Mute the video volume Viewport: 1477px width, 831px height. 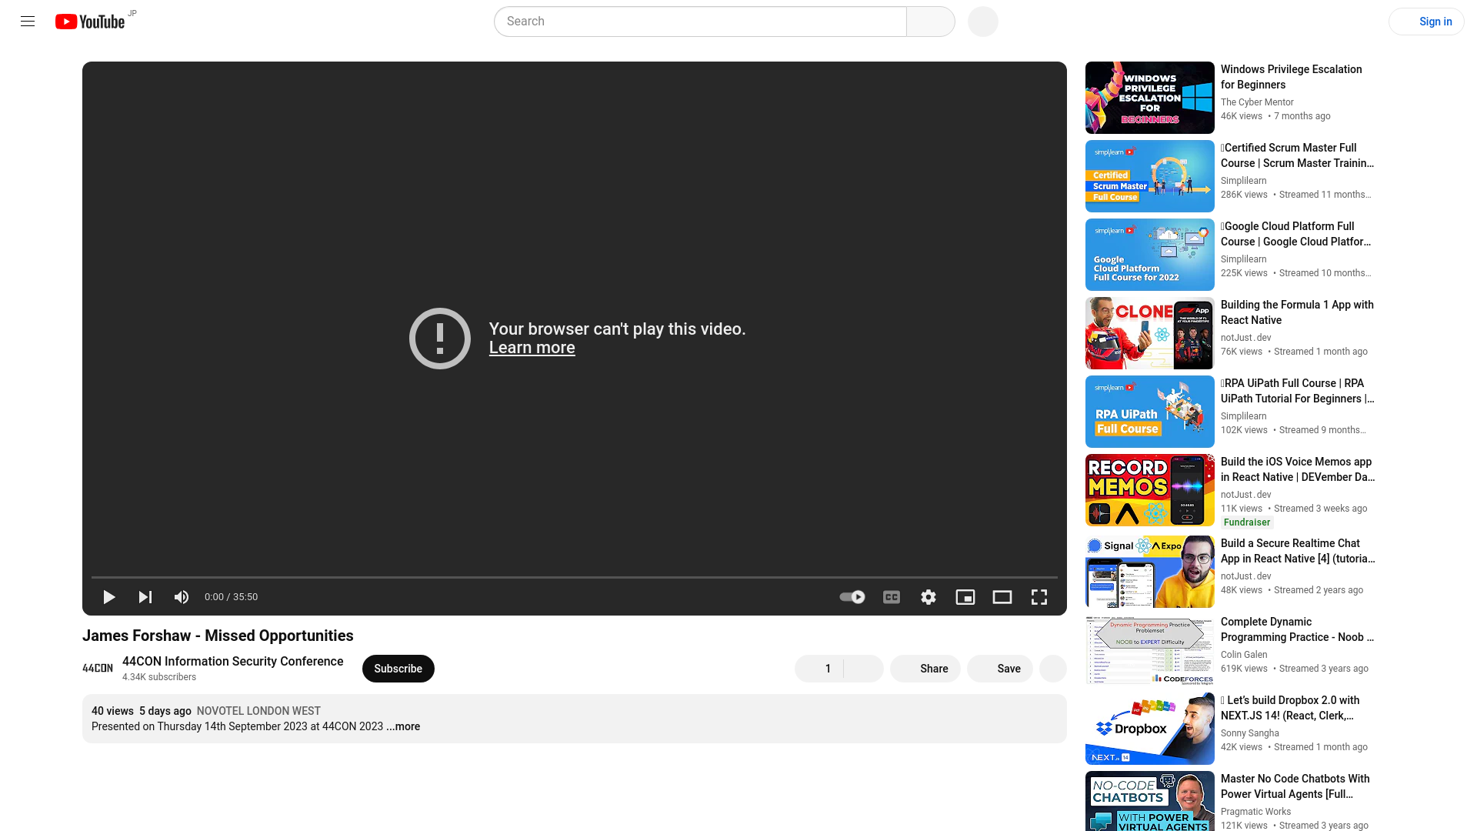tap(182, 597)
